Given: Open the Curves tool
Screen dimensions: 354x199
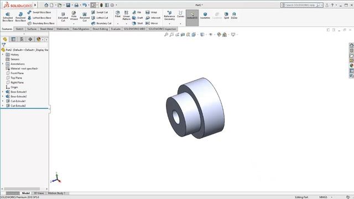Looking at the screenshot, I should [x=181, y=14].
